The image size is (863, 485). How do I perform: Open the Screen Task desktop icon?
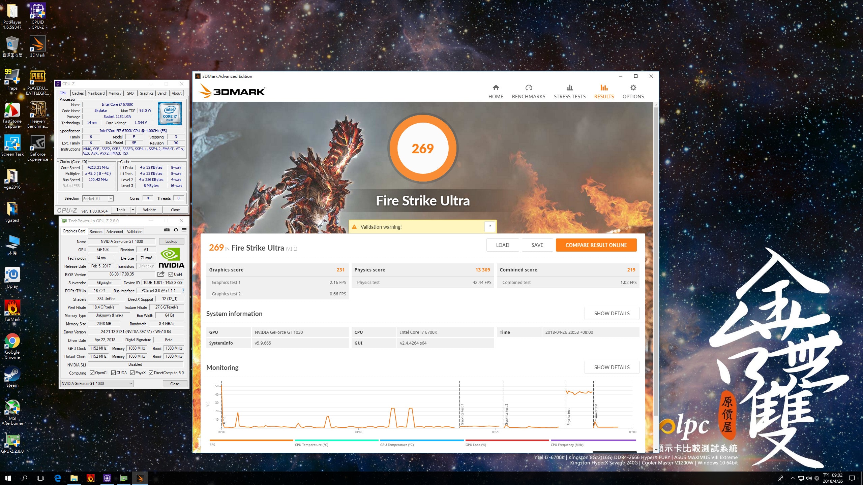(12, 146)
